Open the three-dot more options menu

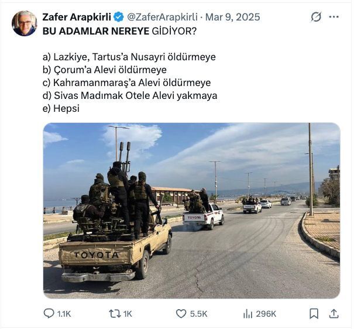click(x=334, y=17)
